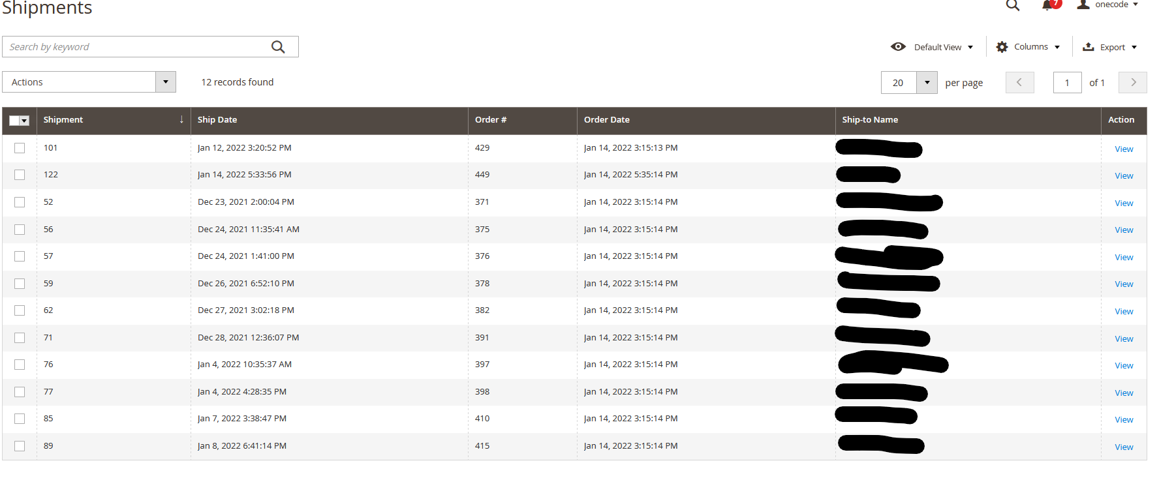1159x495 pixels.
Task: Click order date Jan 14, 2022 5:35:14 PM
Action: 631,175
